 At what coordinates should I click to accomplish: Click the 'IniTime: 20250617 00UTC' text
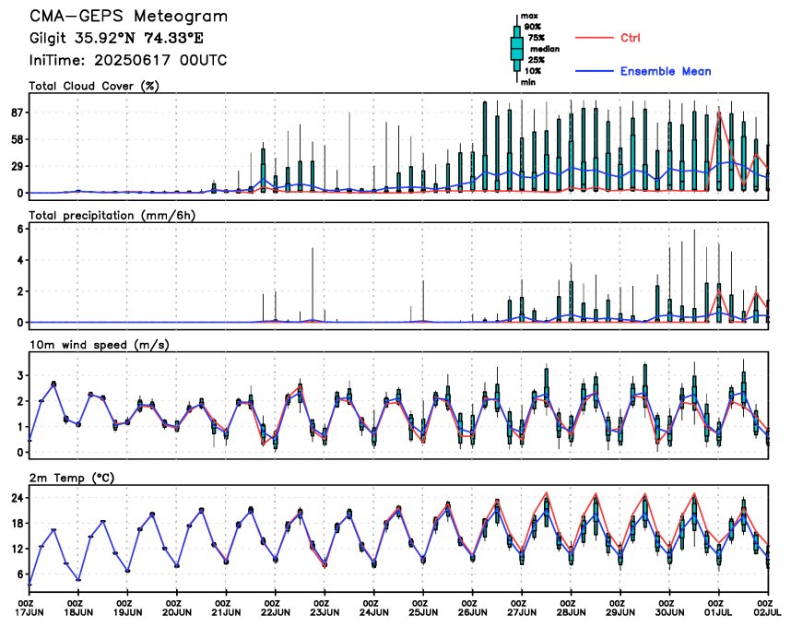[x=128, y=61]
